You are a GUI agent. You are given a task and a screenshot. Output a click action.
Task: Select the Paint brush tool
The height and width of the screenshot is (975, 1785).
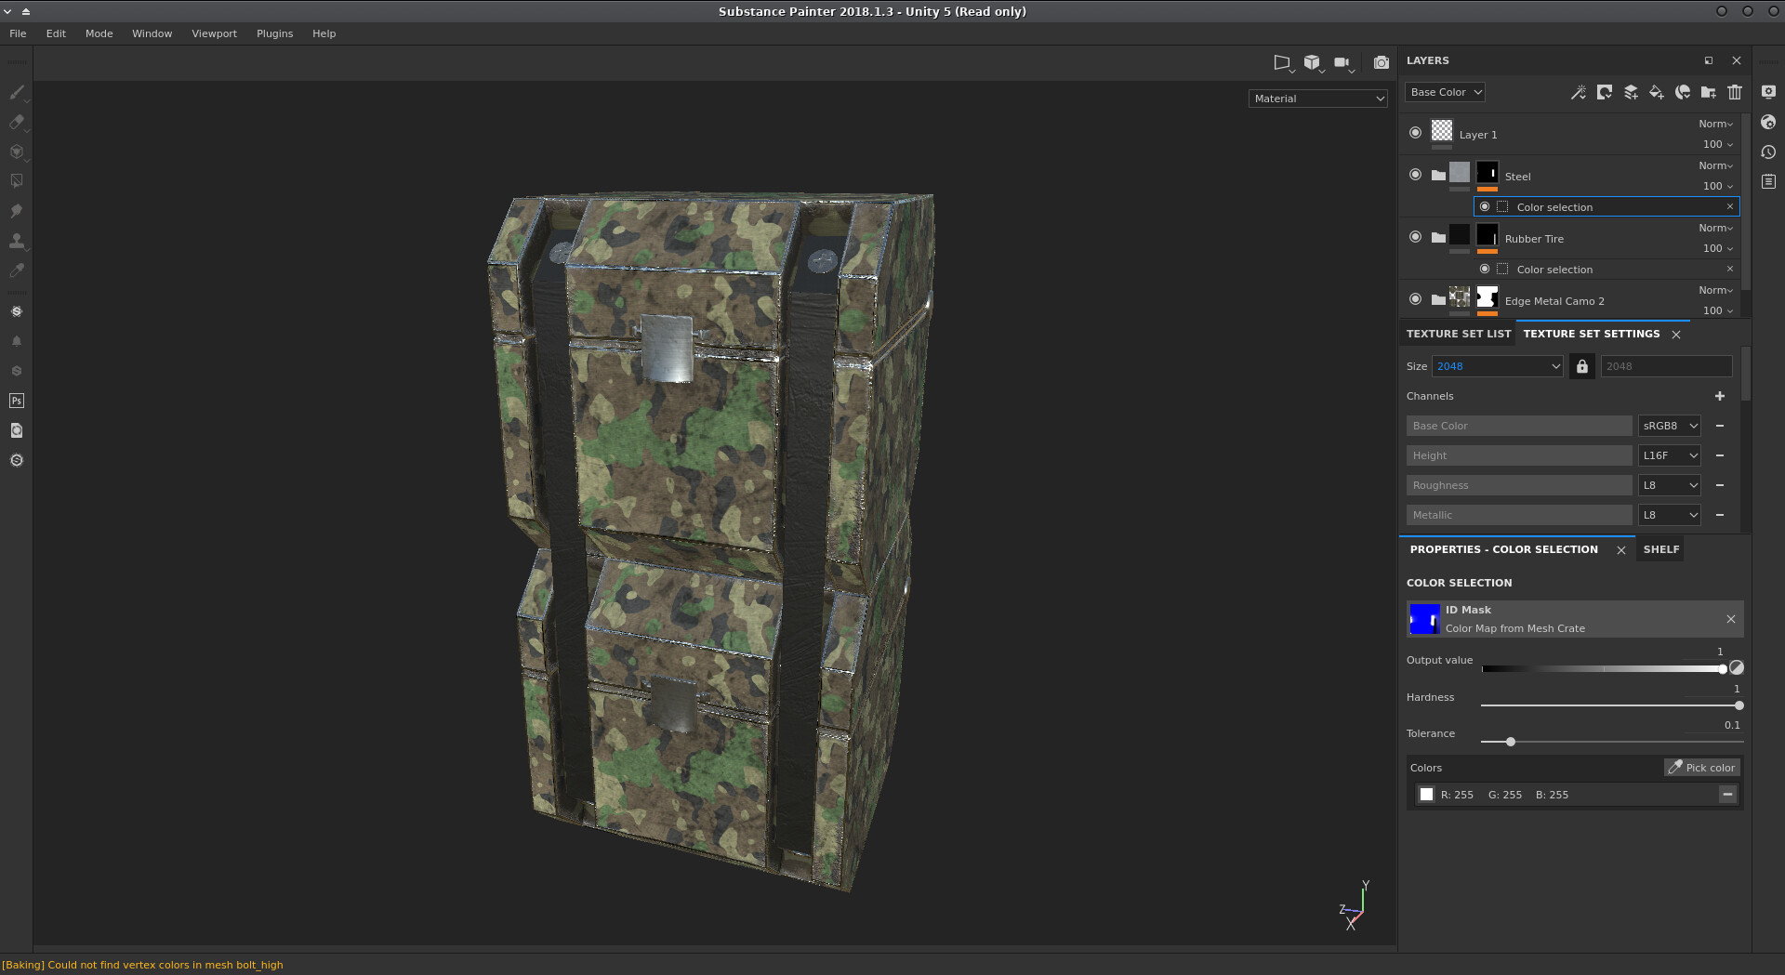(16, 92)
